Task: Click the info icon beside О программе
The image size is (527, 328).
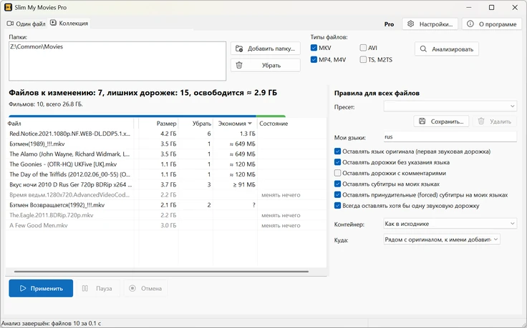Action: click(470, 24)
